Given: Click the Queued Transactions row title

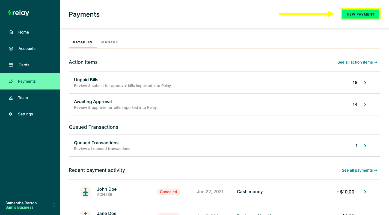Looking at the screenshot, I should tap(96, 143).
